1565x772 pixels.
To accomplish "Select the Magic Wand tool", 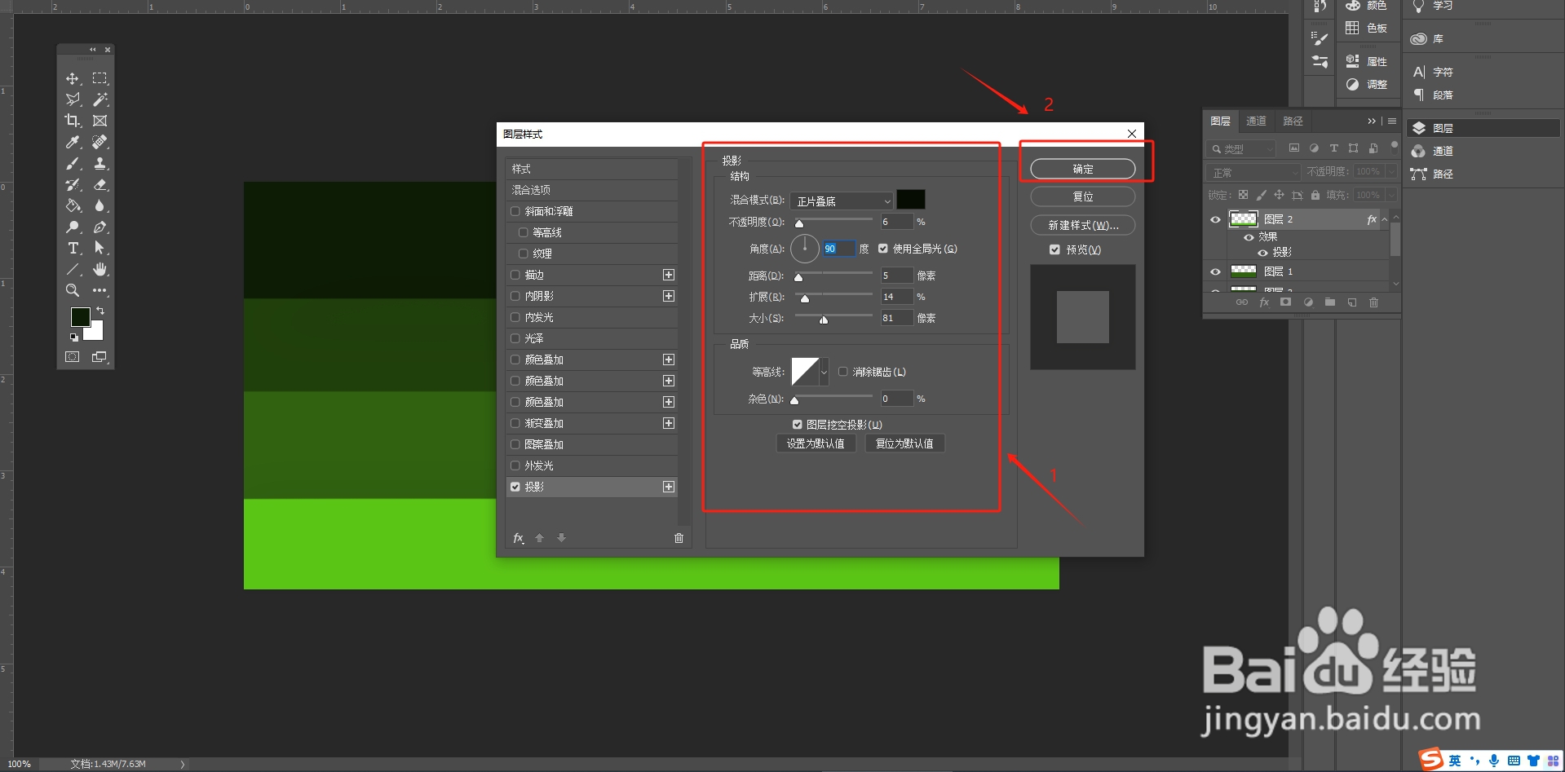I will coord(99,99).
